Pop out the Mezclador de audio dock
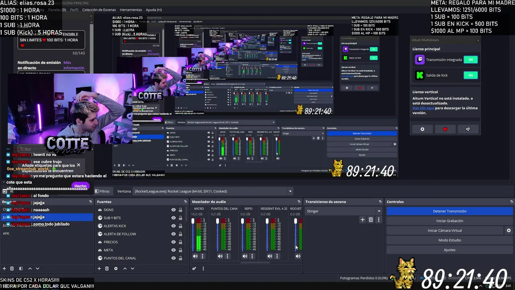515x290 pixels. [x=299, y=202]
